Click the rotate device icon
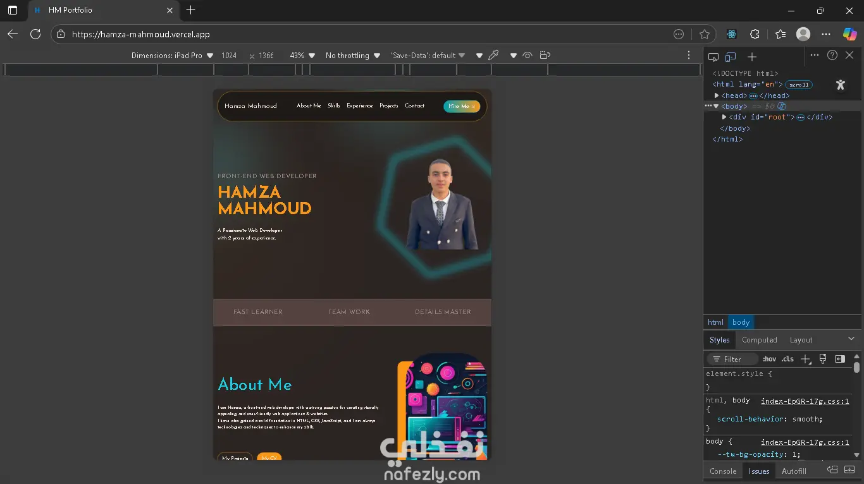Screen dimensions: 864x484 coord(545,56)
